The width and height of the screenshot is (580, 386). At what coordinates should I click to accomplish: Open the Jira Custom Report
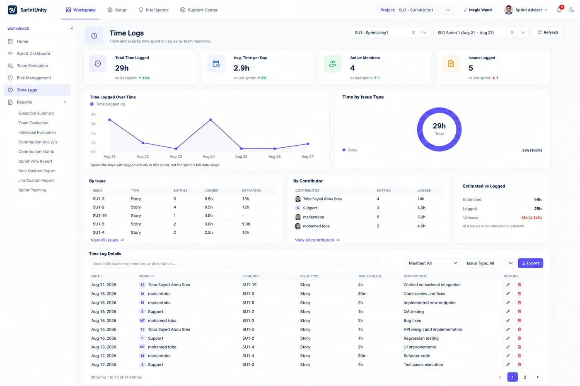36,180
